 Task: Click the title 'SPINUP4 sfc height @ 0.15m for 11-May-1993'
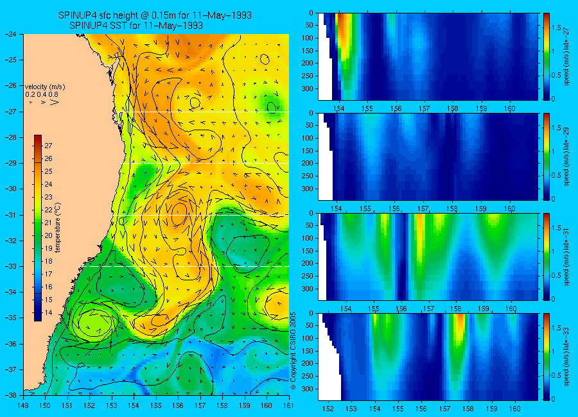coord(155,15)
